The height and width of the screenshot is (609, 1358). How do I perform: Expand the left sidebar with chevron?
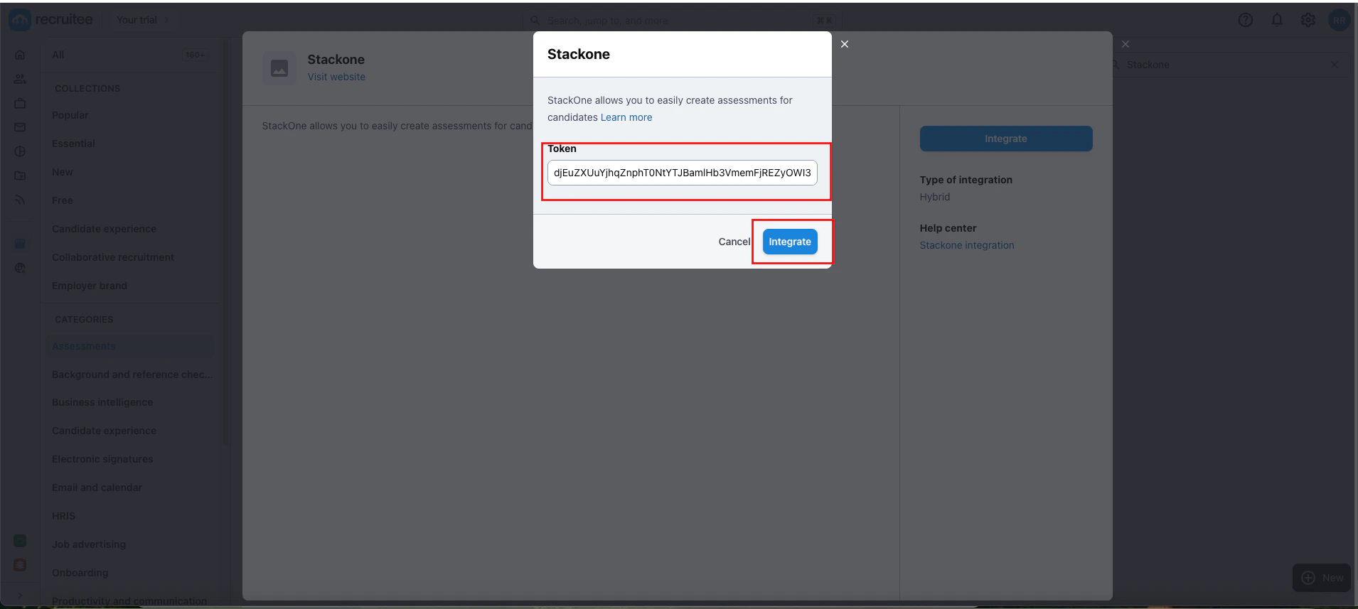point(20,595)
